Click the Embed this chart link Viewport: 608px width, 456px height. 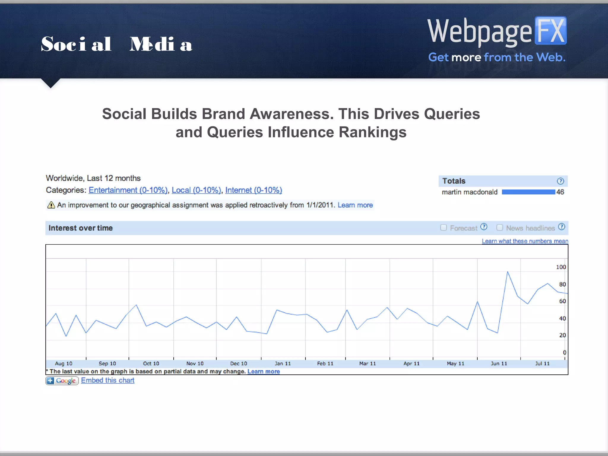pos(107,380)
